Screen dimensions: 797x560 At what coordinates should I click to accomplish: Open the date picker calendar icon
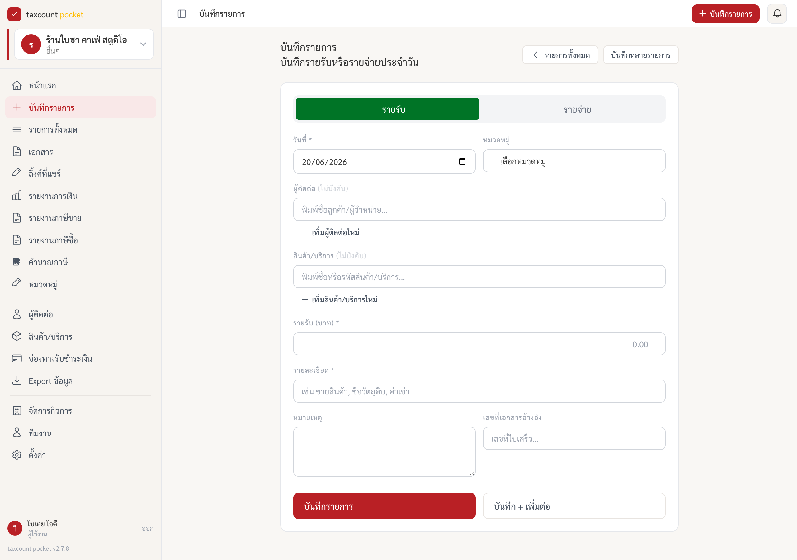coord(462,161)
